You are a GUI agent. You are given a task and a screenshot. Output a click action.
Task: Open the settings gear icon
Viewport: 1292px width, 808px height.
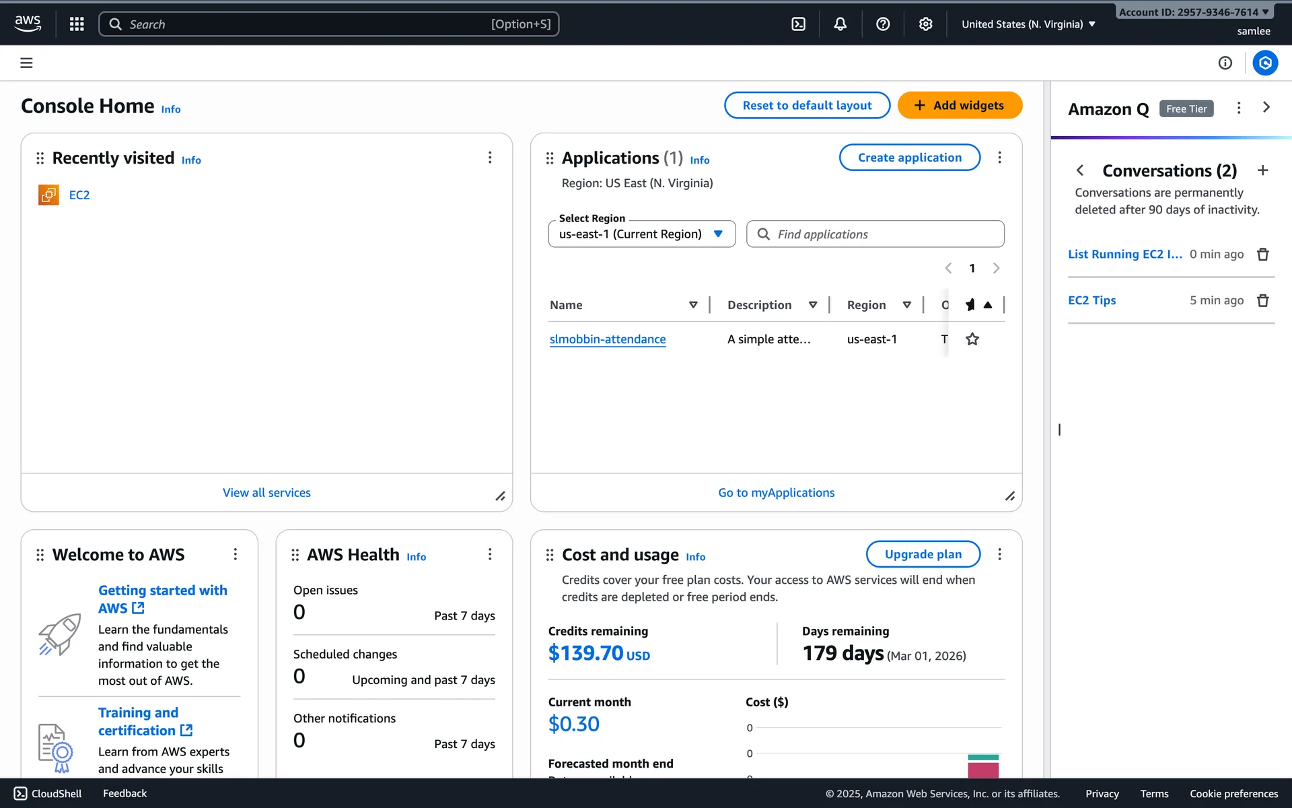coord(926,24)
